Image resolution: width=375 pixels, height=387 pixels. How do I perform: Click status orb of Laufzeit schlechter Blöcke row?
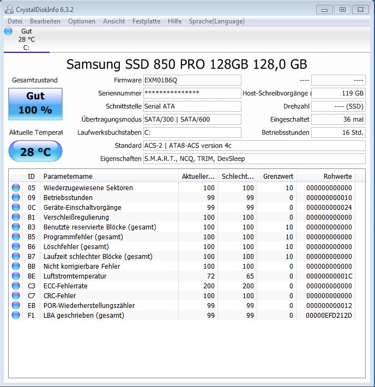[16, 256]
